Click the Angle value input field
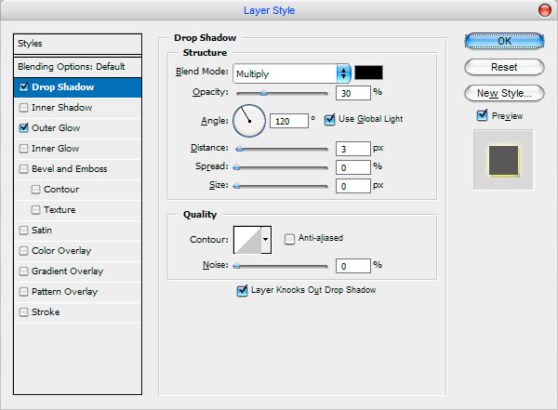This screenshot has height=410, width=558. click(289, 121)
